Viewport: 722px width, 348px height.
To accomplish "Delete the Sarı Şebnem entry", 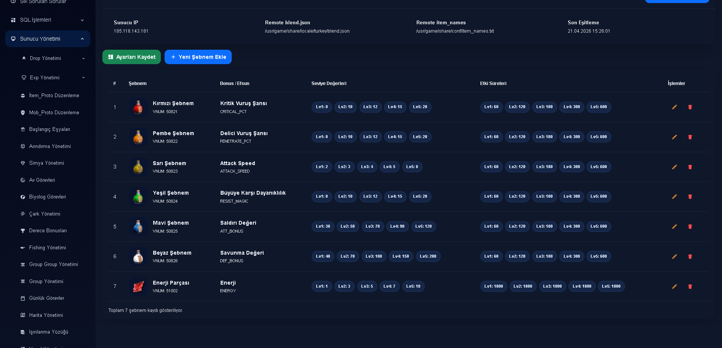I will click(690, 167).
